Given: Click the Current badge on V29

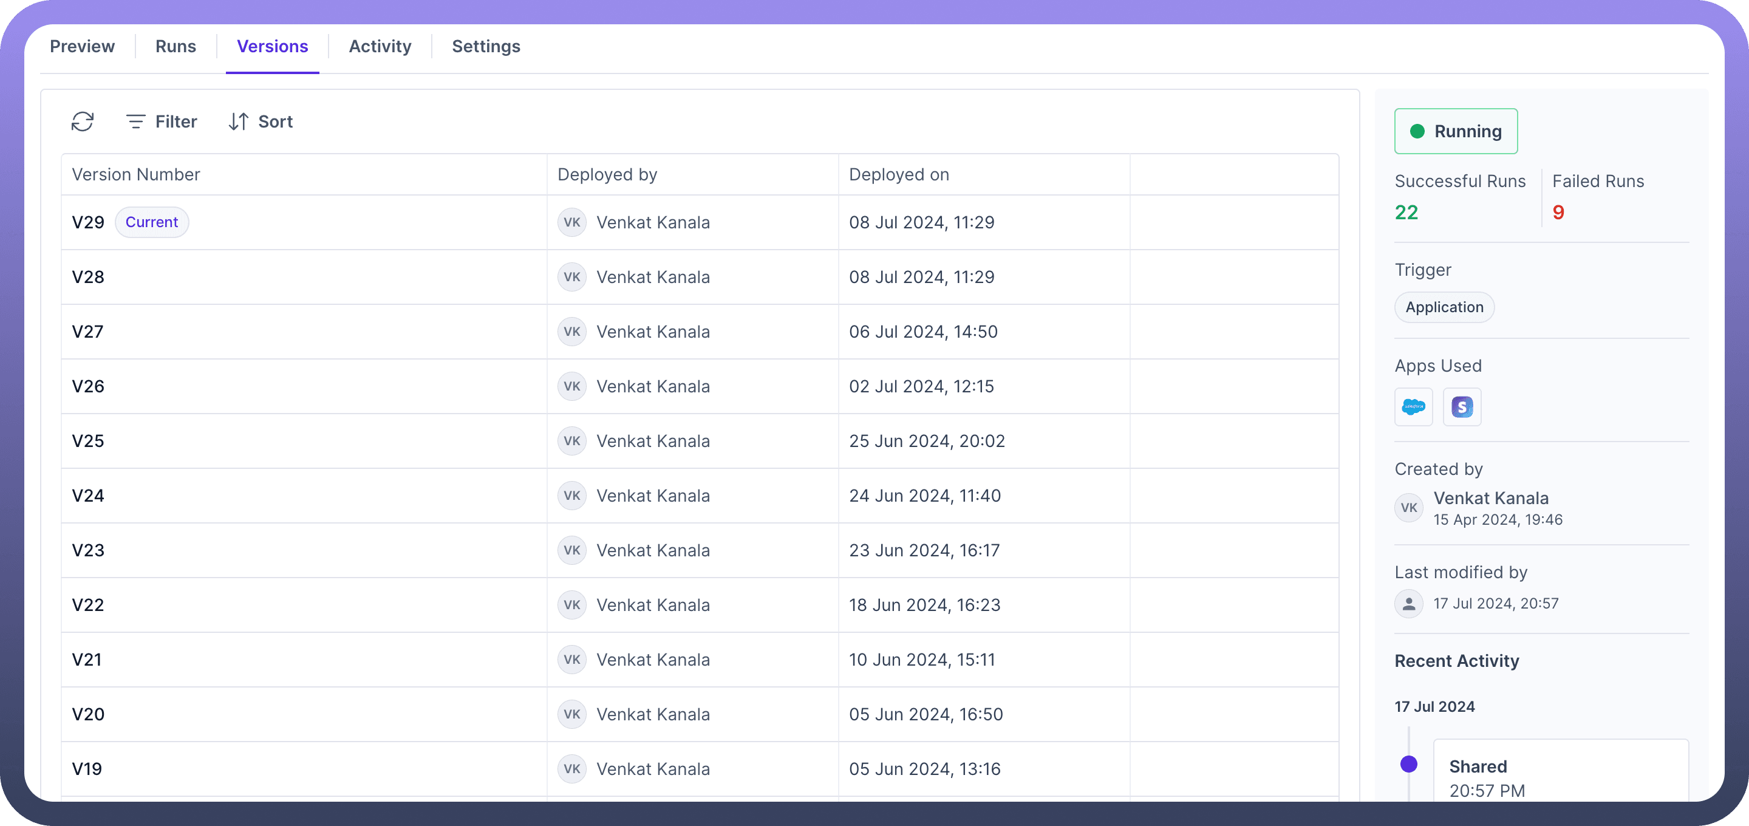Looking at the screenshot, I should click(x=151, y=222).
